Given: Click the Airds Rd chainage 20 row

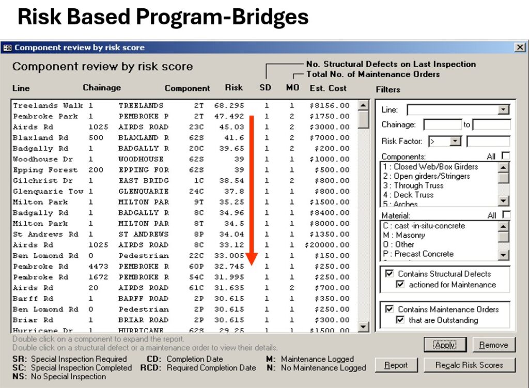Looking at the screenshot, I should pyautogui.click(x=184, y=288).
